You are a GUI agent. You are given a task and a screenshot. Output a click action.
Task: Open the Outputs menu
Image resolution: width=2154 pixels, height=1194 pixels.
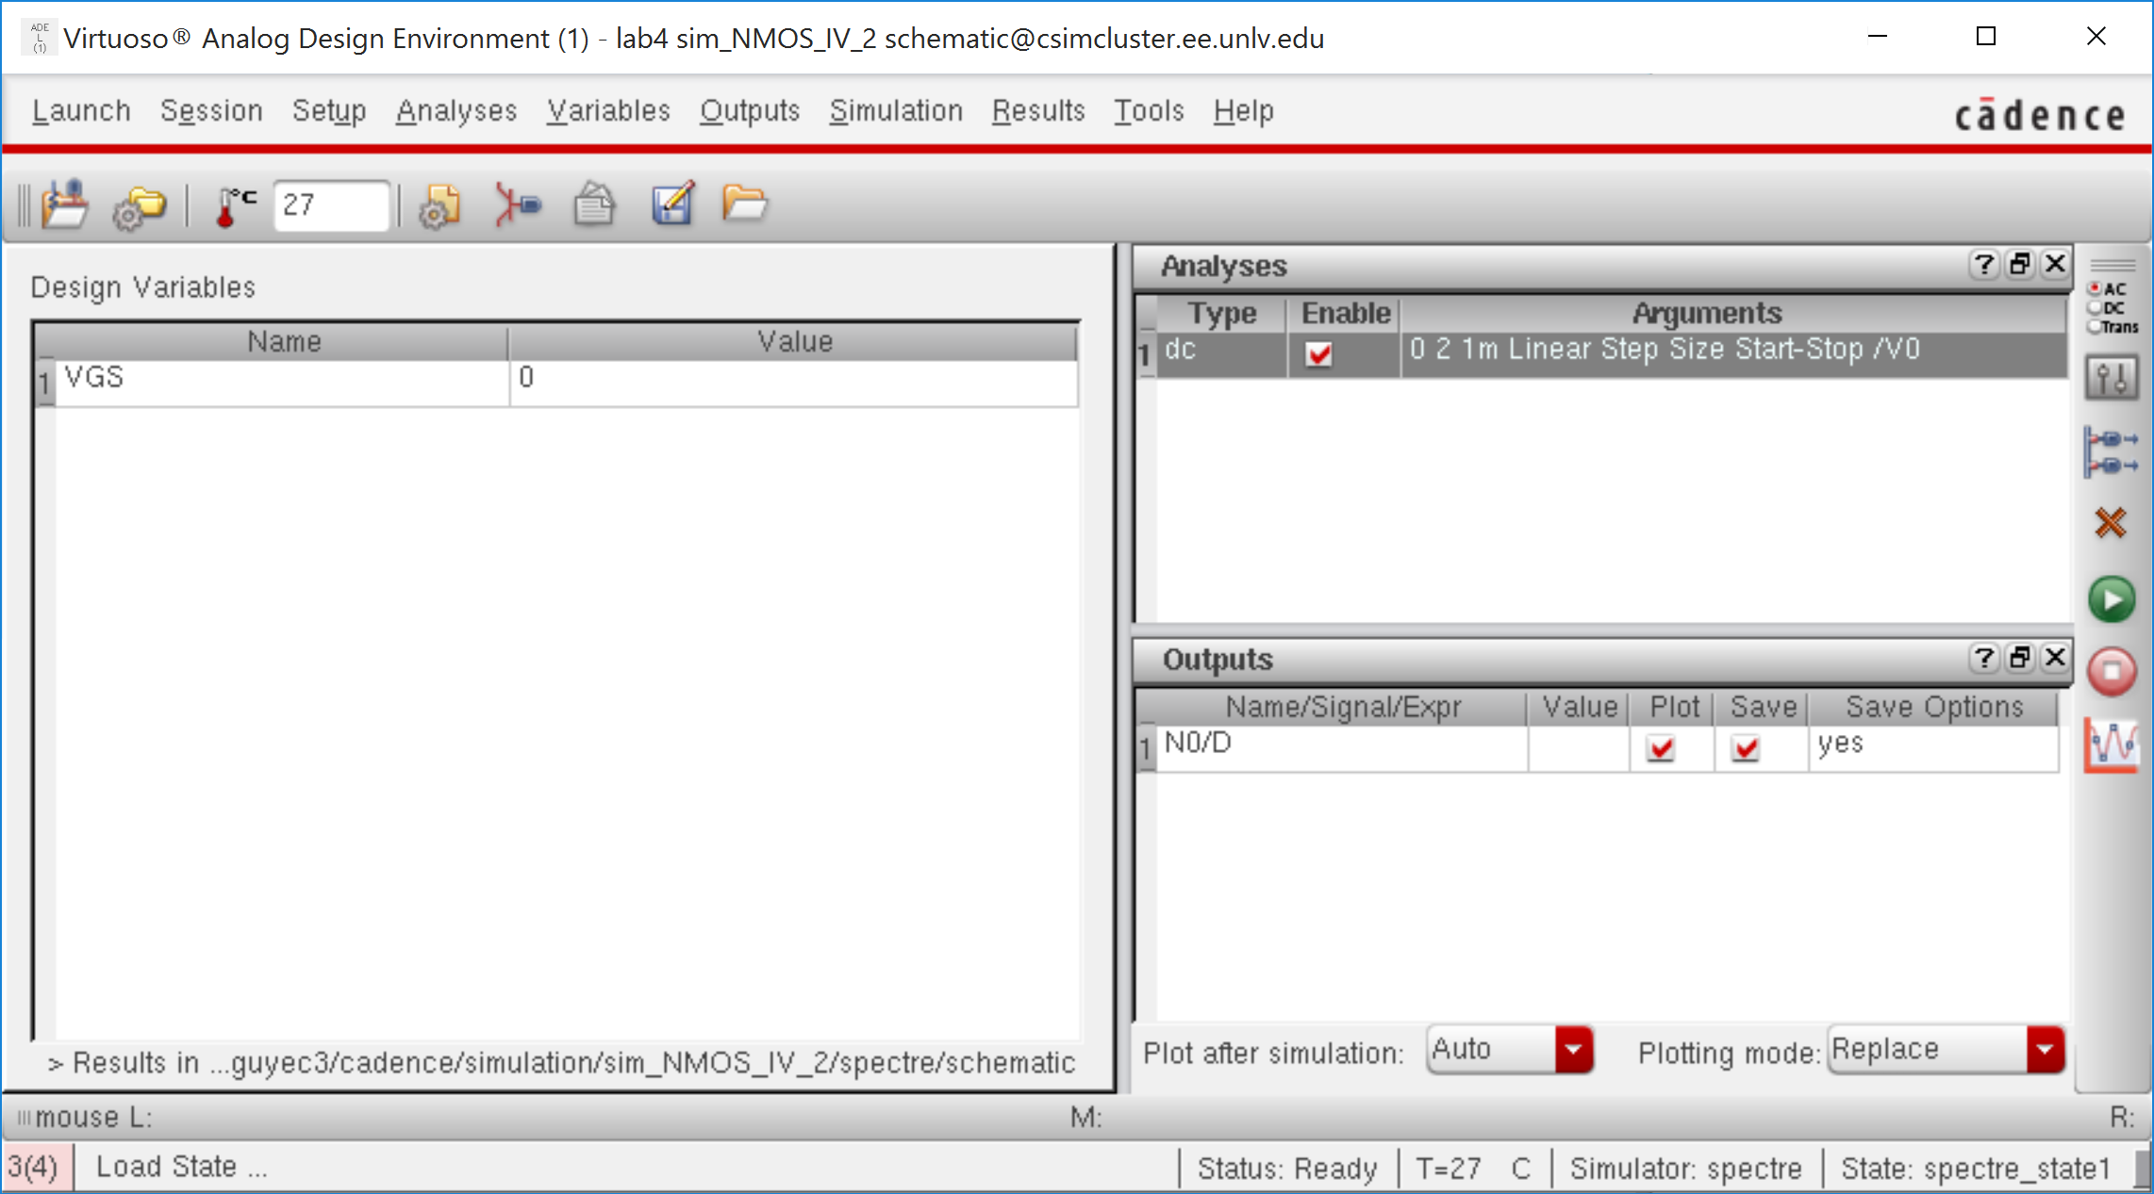[750, 111]
